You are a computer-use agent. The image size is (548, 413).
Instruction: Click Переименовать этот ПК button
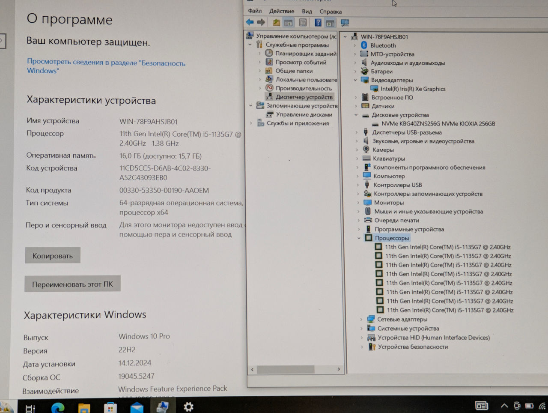tap(72, 284)
